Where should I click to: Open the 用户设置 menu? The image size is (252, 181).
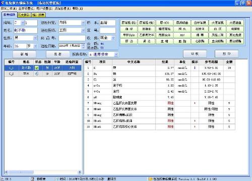(x=44, y=9)
